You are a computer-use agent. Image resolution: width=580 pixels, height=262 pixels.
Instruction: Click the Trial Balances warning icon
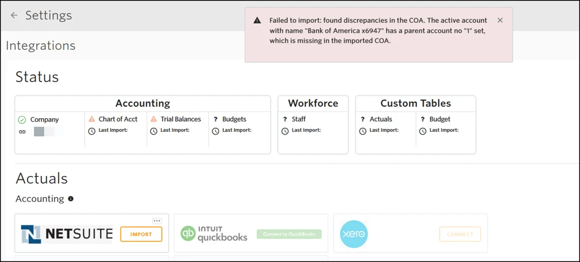(153, 119)
